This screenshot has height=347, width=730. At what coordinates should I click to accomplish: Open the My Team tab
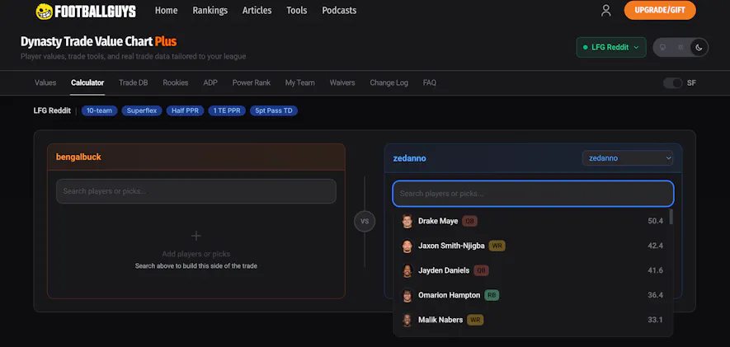[299, 82]
